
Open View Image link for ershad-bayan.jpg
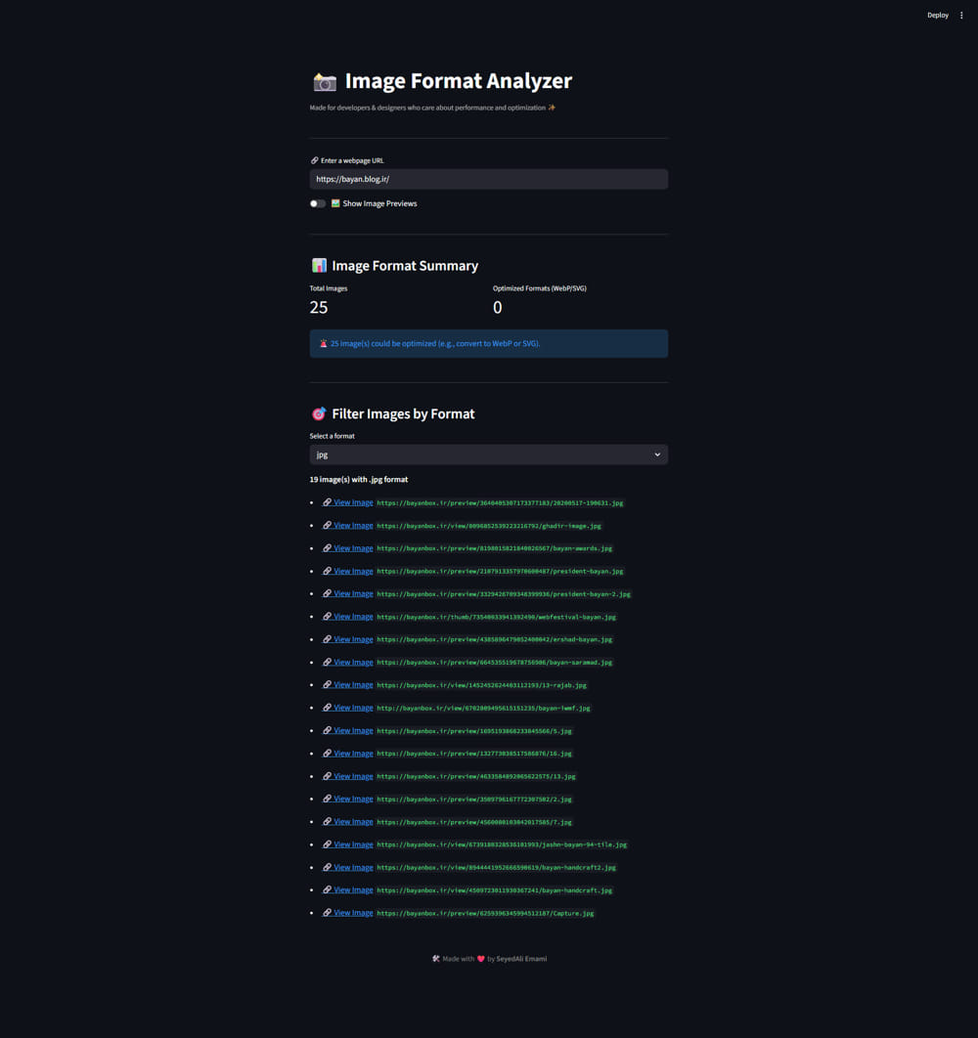click(348, 639)
